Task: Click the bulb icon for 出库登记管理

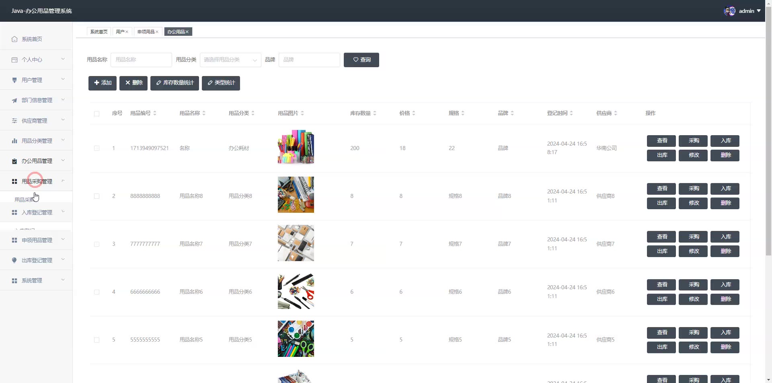Action: 14,260
